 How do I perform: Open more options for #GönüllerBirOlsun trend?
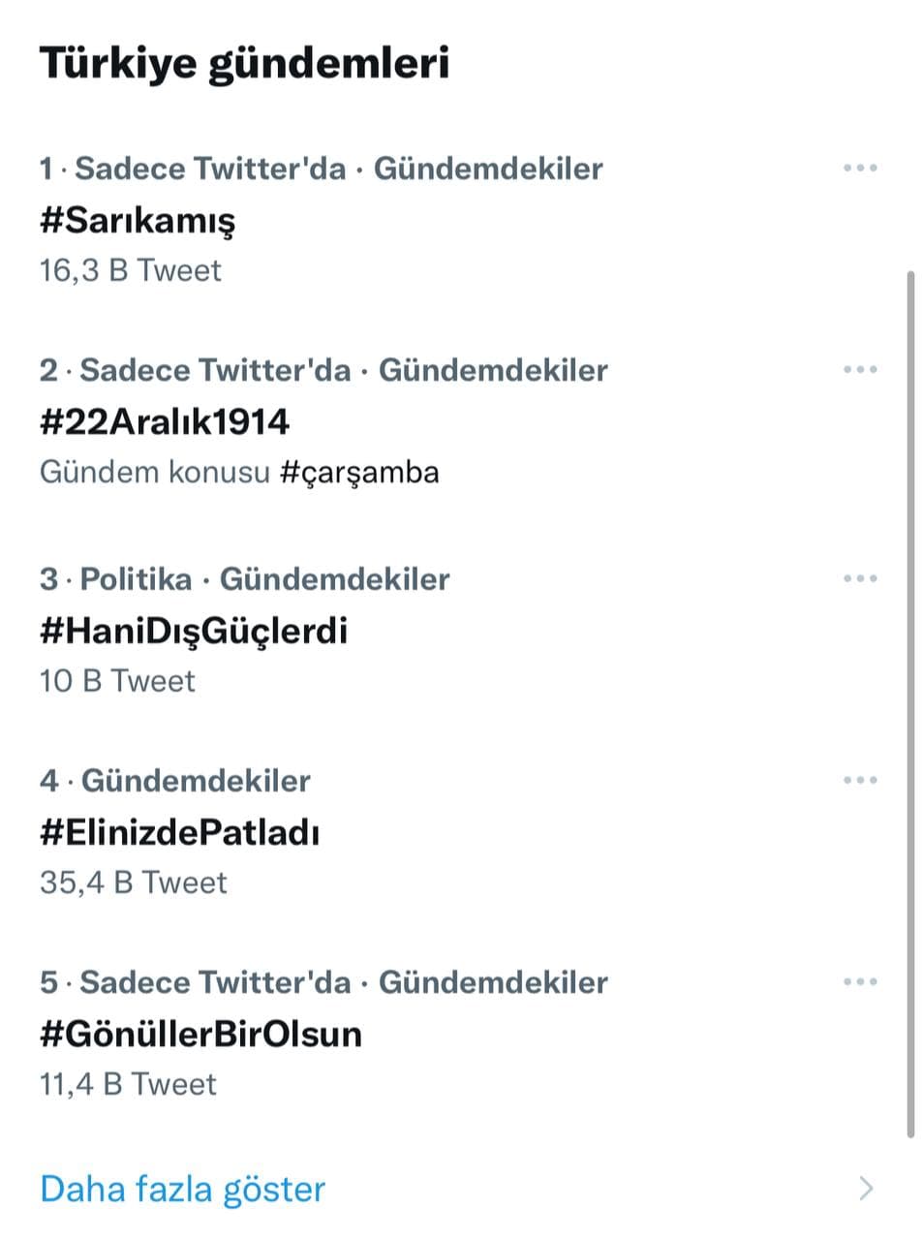[859, 982]
